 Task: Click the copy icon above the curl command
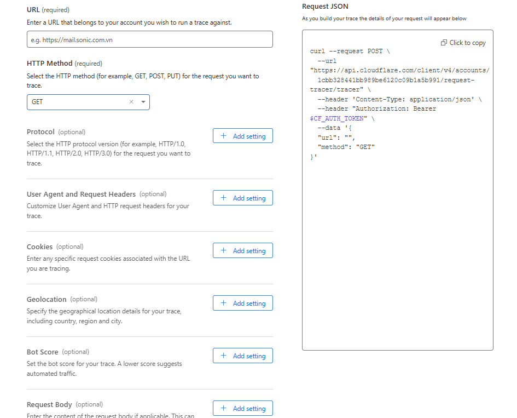444,43
